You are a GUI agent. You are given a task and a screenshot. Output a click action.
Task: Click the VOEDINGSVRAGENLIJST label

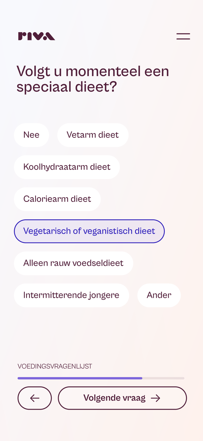[55, 366]
